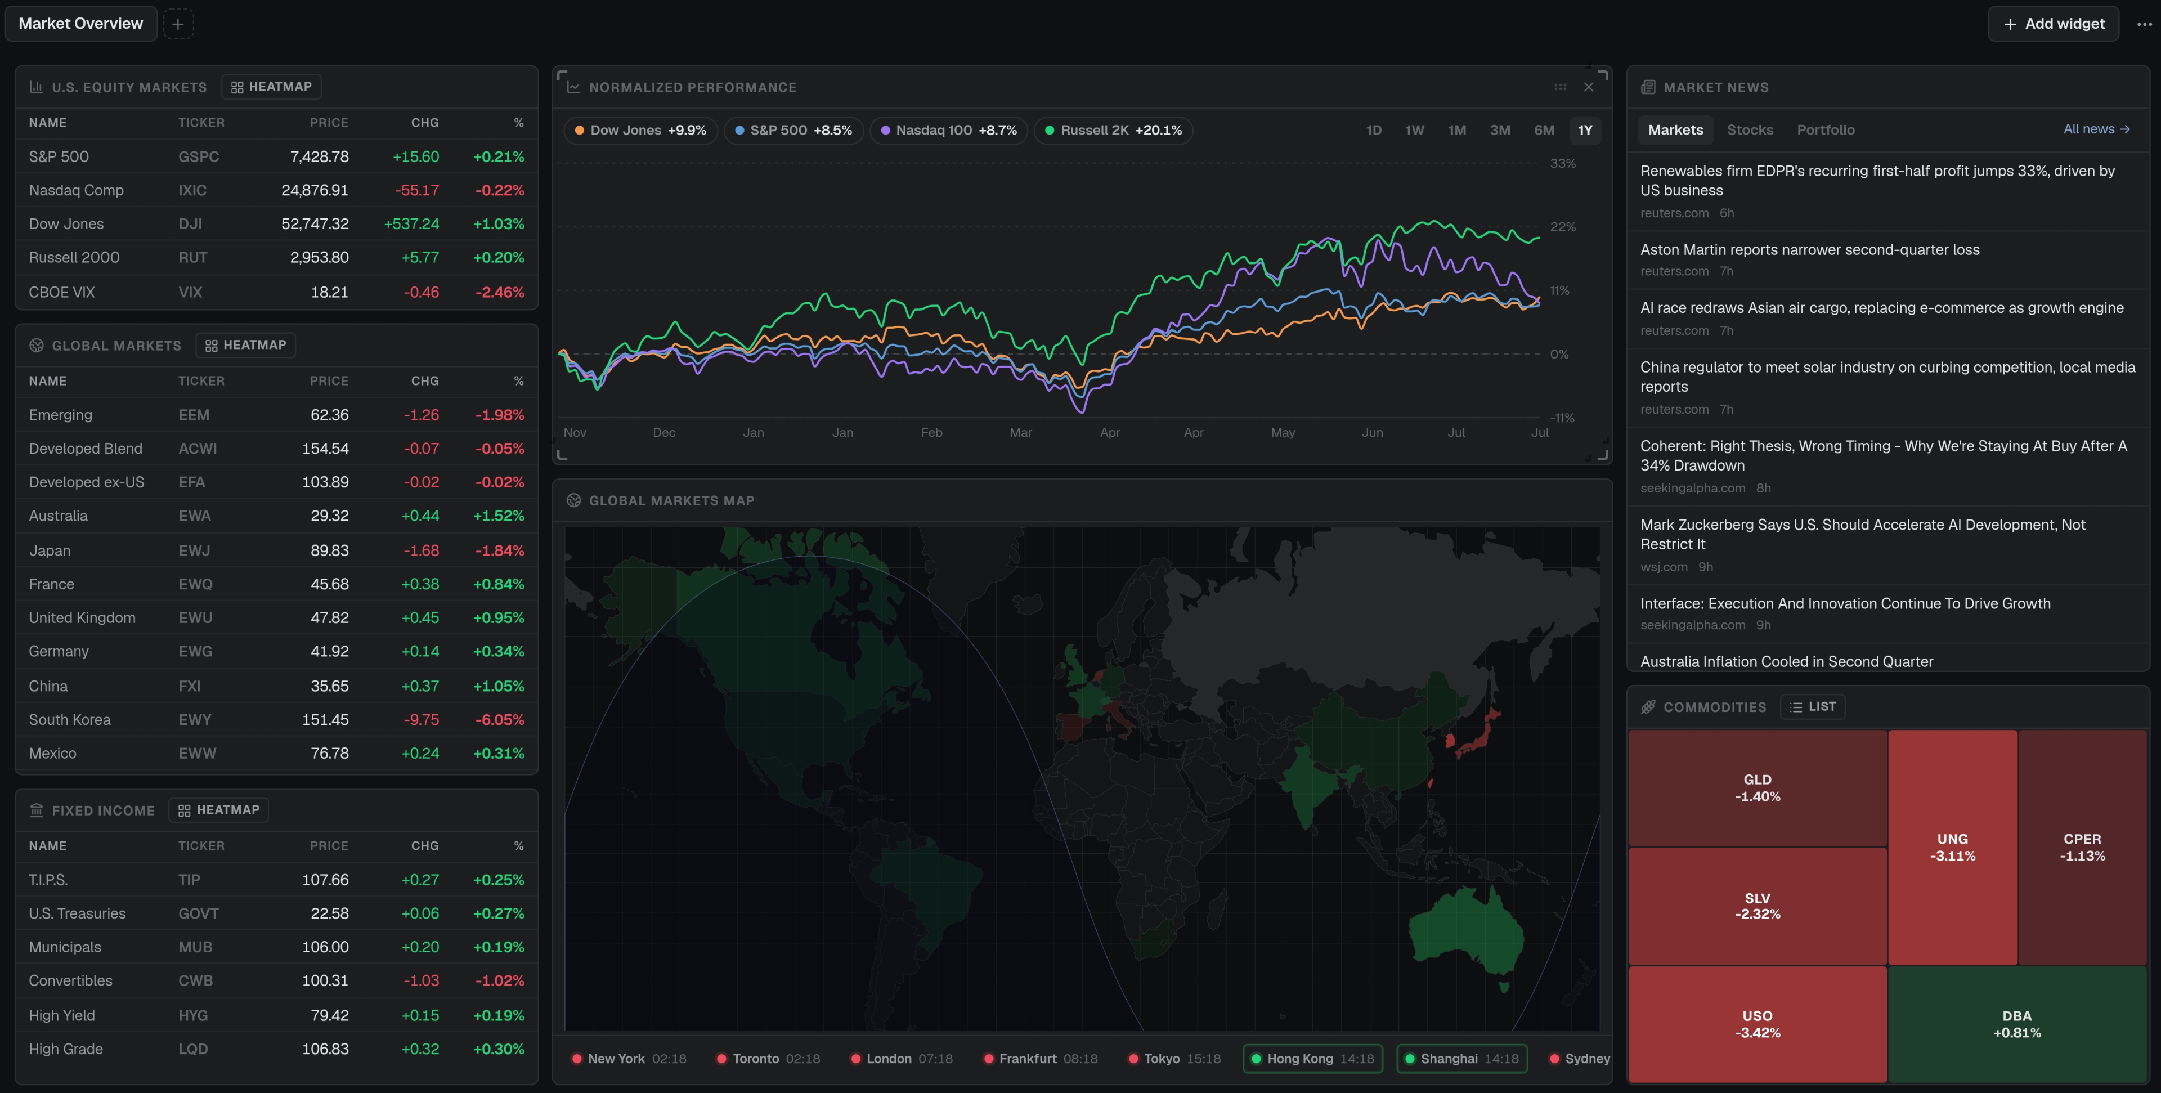
Task: Select the UNG commodities heatmap tile
Action: (x=1952, y=847)
